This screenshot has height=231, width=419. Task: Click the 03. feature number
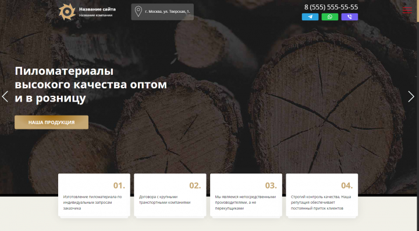(271, 186)
